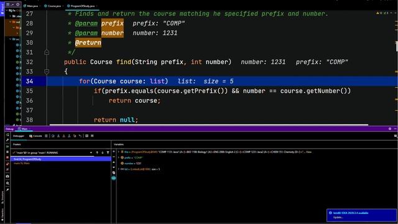
Task: Expand the prefix variable node
Action: (x=119, y=157)
